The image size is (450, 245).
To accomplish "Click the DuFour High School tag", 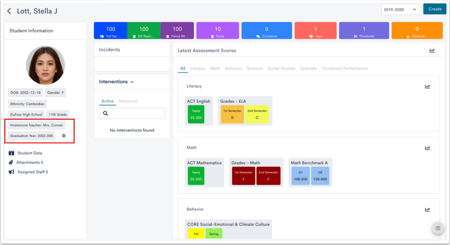I will pyautogui.click(x=26, y=115).
